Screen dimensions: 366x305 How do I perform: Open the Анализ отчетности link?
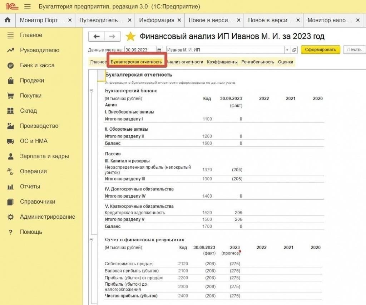[185, 62]
